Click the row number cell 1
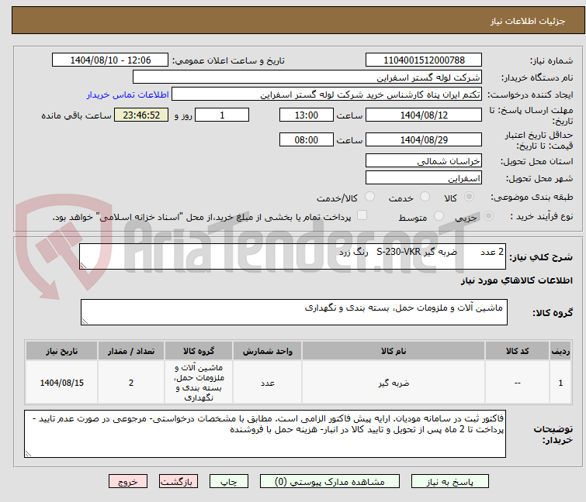 pos(560,383)
